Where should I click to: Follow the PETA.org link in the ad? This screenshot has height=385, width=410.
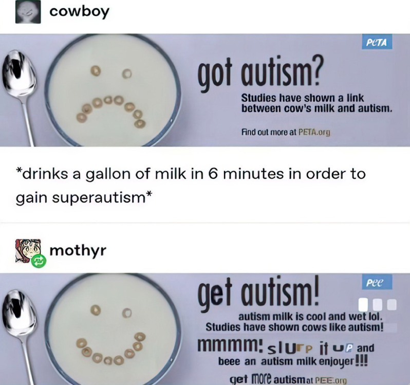click(x=314, y=132)
